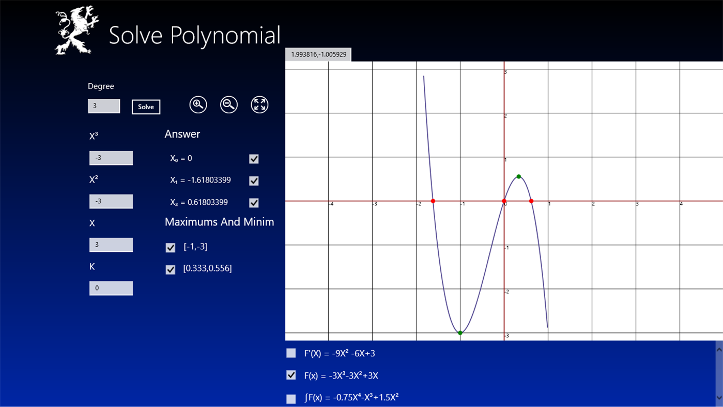Viewport: 723px width, 407px height.
Task: Select the zoom-out magnifier icon
Action: pyautogui.click(x=228, y=104)
